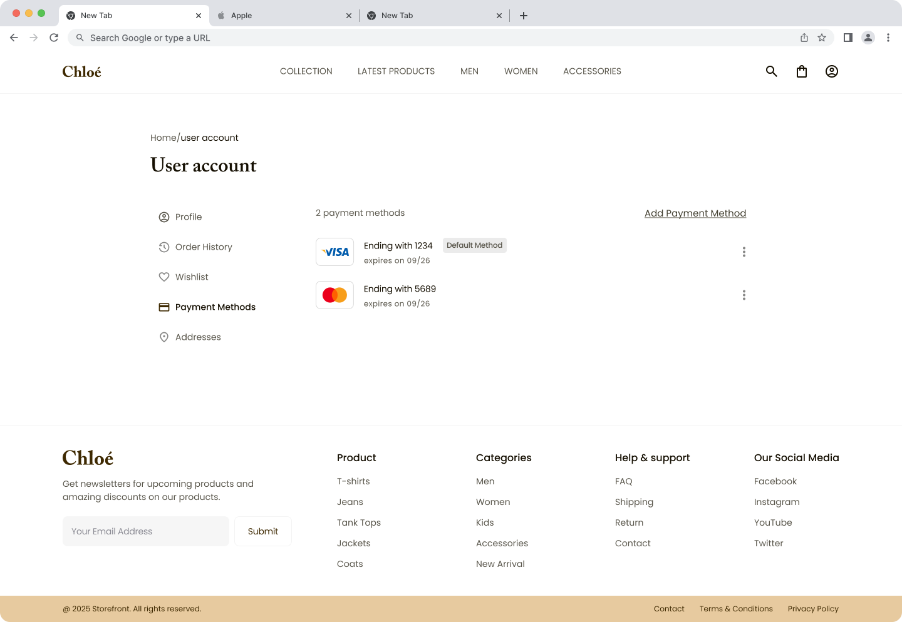Image resolution: width=902 pixels, height=622 pixels.
Task: Click the Your Email Address field
Action: click(x=146, y=531)
